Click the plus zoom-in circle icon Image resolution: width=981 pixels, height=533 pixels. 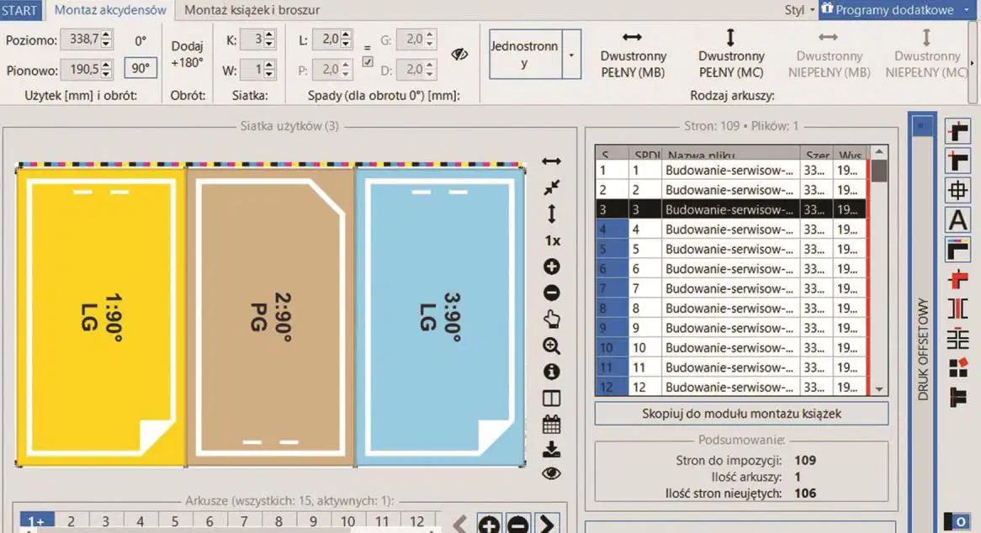[551, 266]
